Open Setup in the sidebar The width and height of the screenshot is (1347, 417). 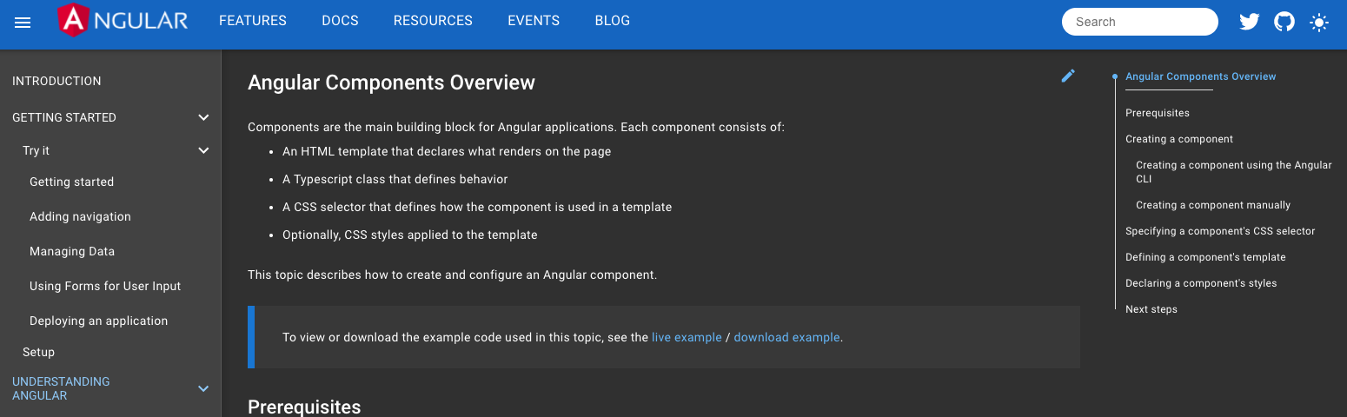pyautogui.click(x=38, y=352)
